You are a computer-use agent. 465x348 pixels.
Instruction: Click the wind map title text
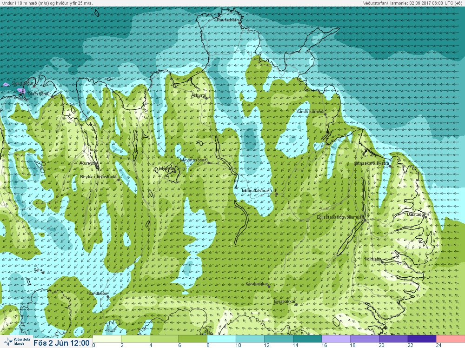tap(46, 3)
